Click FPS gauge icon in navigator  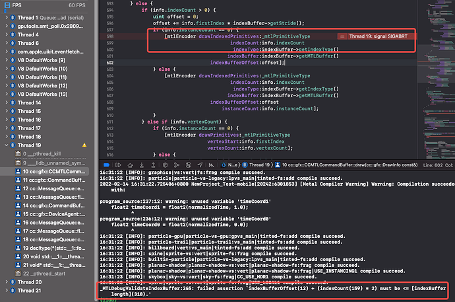(7, 5)
